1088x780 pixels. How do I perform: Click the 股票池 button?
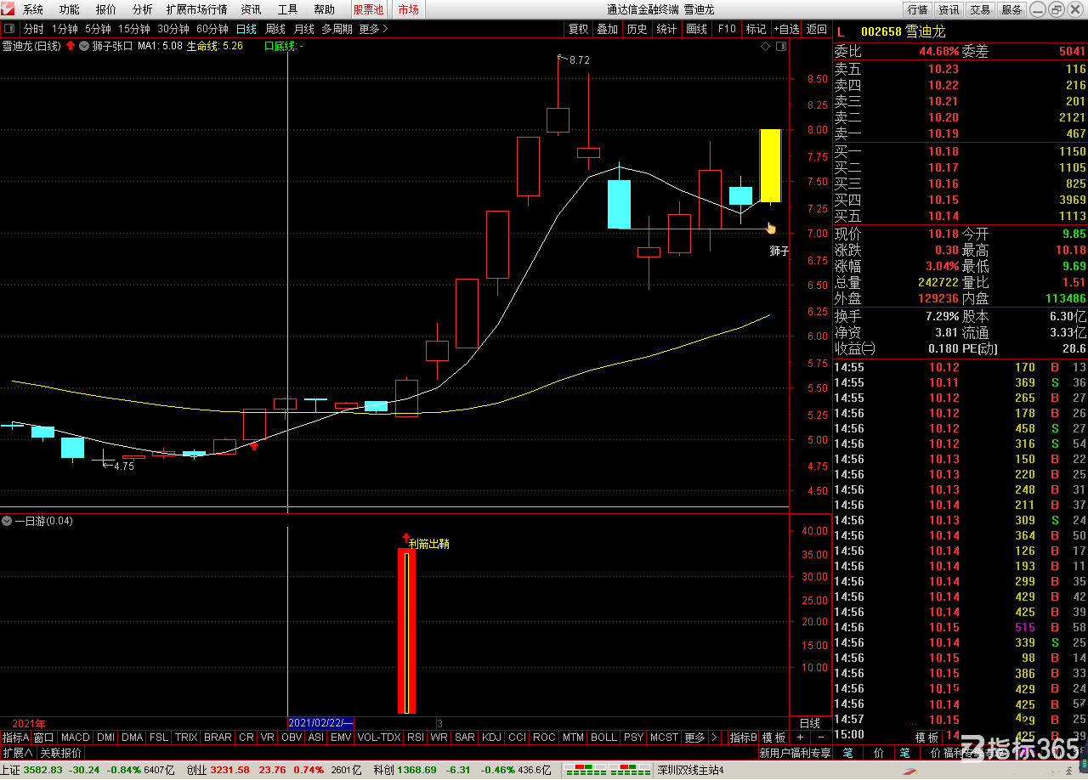point(368,9)
